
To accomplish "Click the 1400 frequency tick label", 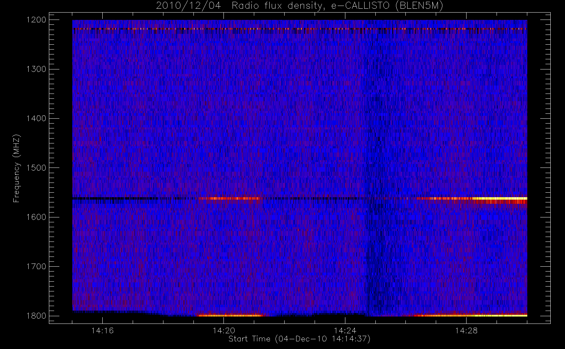I will [36, 119].
